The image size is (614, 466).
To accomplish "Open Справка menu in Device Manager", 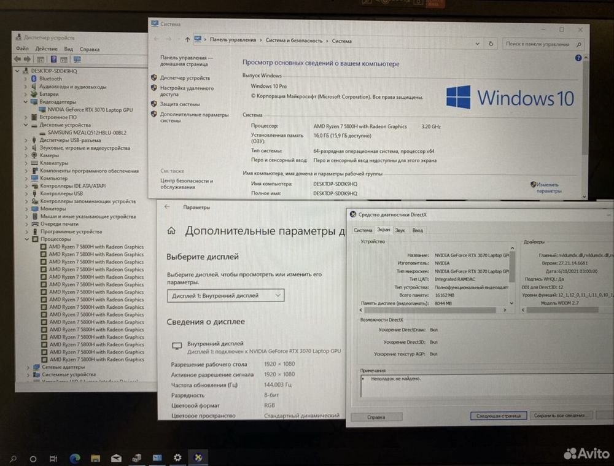I will tap(89, 49).
